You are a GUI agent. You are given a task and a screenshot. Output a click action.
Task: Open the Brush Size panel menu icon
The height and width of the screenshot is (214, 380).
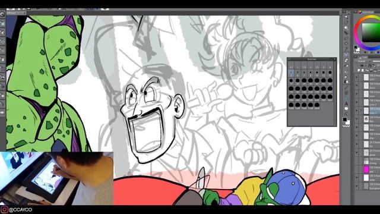289,59
